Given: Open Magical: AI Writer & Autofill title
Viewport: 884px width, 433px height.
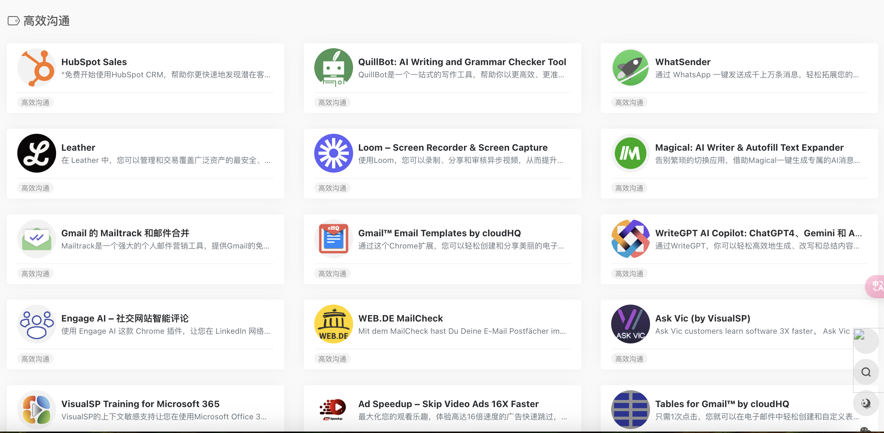Looking at the screenshot, I should point(749,147).
